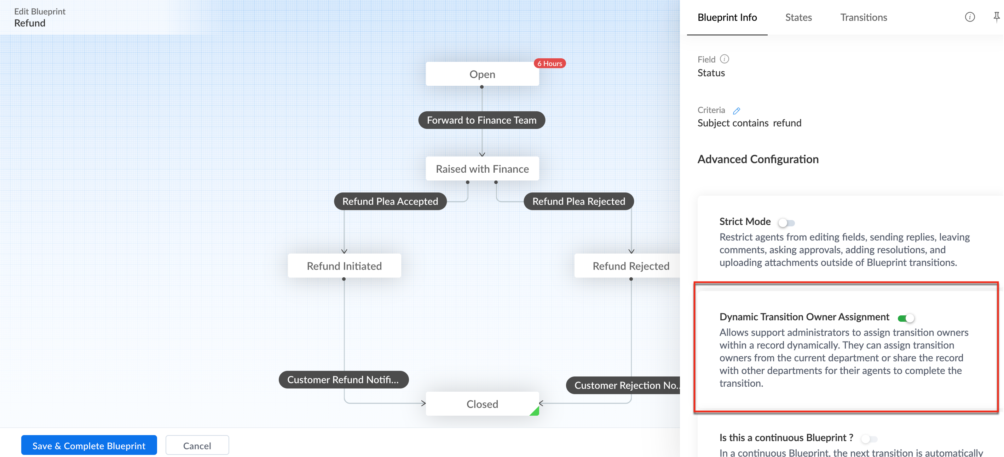Select the Closed state node
This screenshot has height=457, width=1004.
(x=482, y=404)
